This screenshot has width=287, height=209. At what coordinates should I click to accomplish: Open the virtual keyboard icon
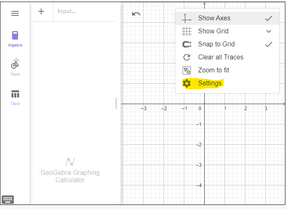pos(8,200)
